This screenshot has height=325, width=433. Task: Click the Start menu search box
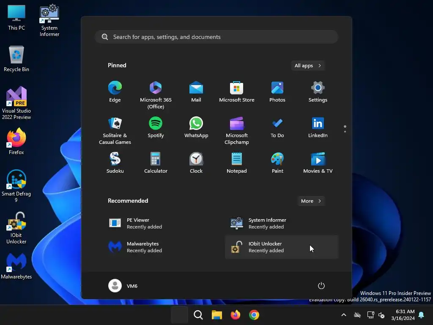216,37
